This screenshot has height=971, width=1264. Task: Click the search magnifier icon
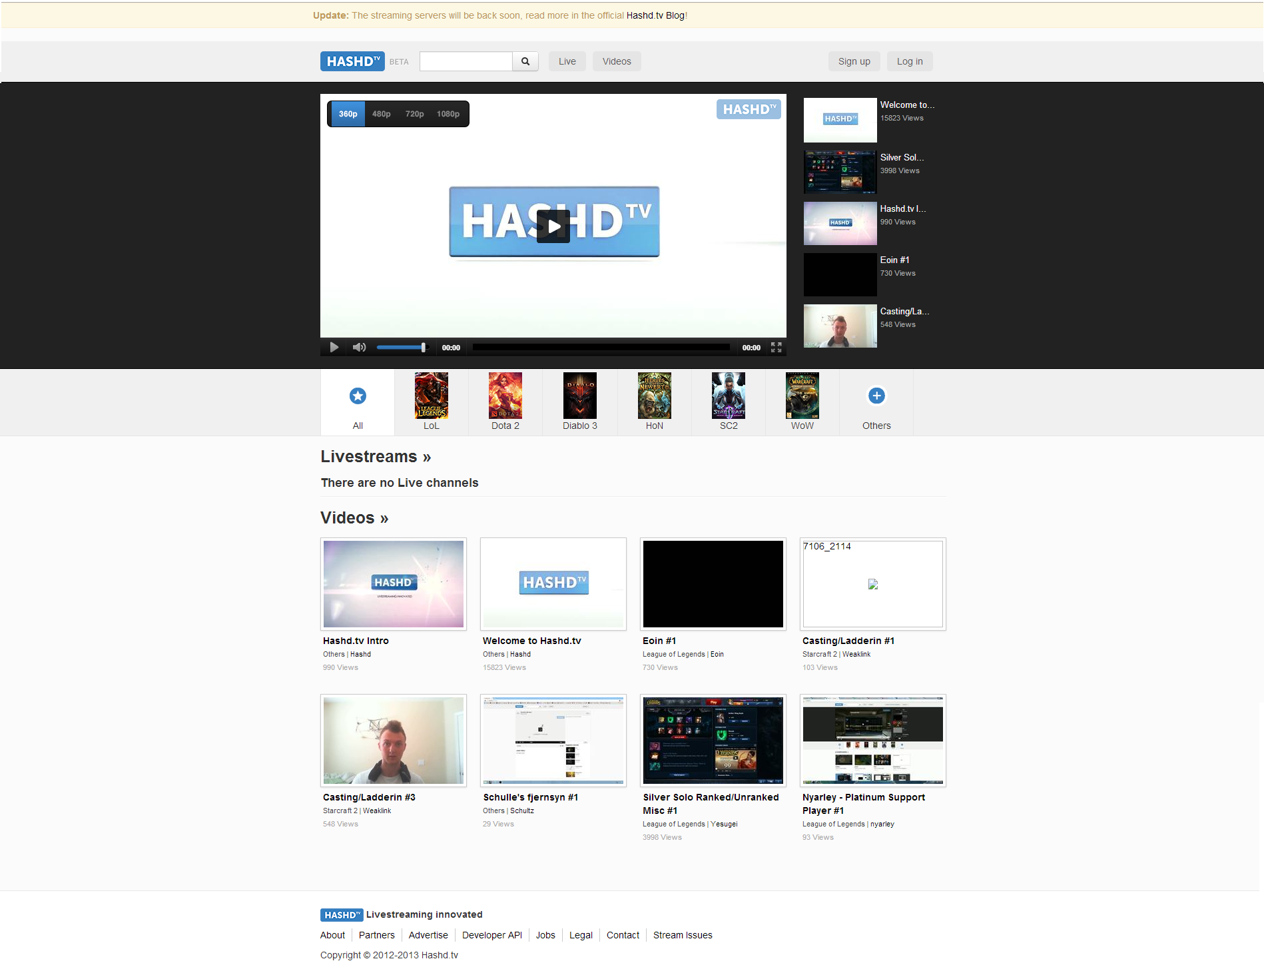[525, 61]
